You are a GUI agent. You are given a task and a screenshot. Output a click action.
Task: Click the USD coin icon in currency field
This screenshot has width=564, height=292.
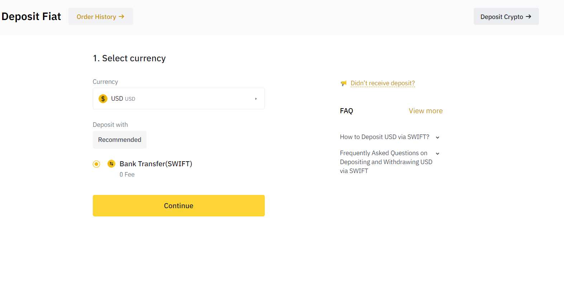(x=103, y=99)
